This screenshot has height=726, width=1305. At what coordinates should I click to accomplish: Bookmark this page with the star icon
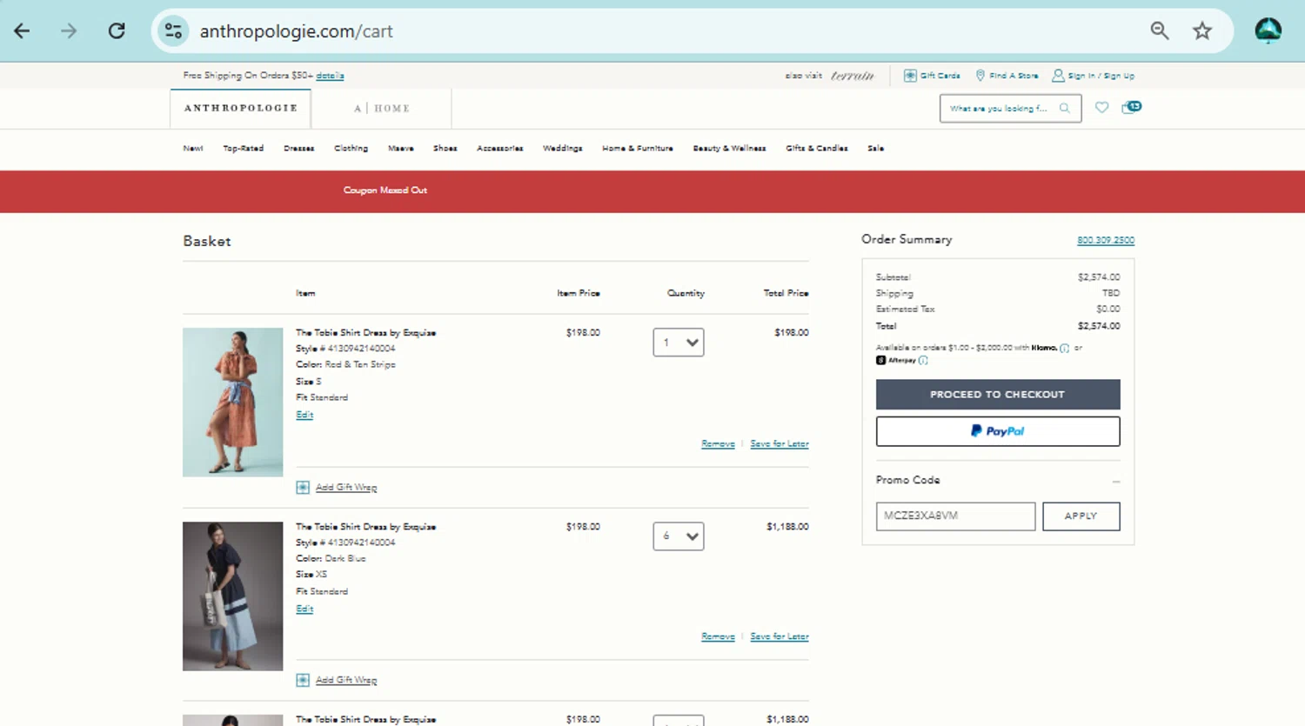pos(1202,31)
